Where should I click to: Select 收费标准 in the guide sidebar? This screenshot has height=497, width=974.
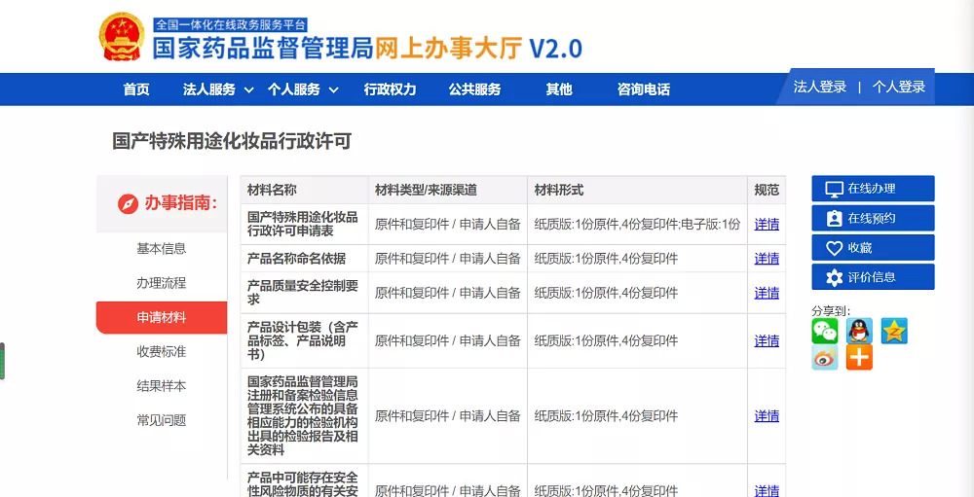pos(162,352)
